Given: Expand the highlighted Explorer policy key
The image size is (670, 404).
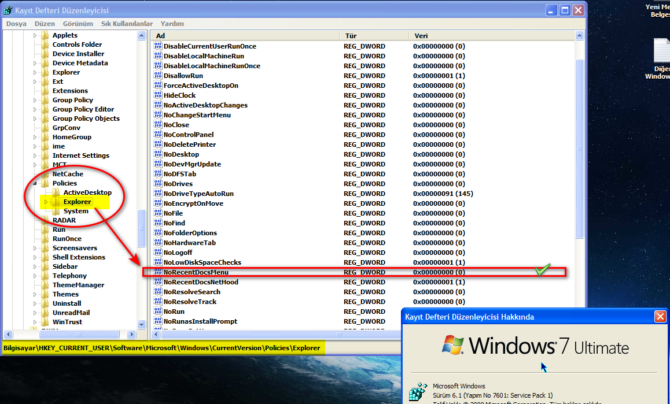Looking at the screenshot, I should 46,202.
